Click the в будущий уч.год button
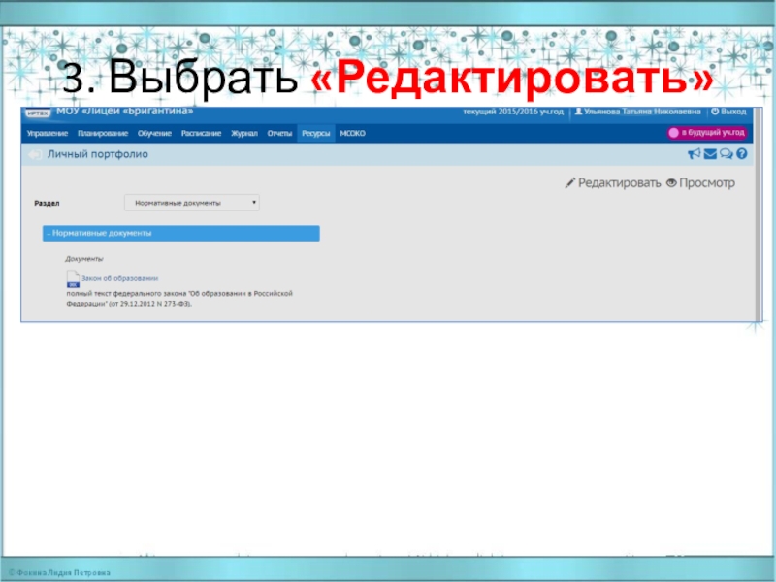The height and width of the screenshot is (582, 776). pyautogui.click(x=707, y=133)
